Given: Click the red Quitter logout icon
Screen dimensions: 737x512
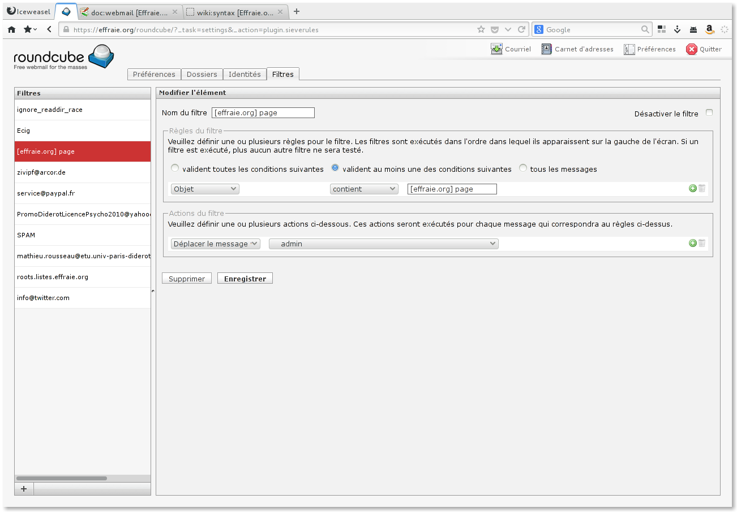Looking at the screenshot, I should [691, 49].
